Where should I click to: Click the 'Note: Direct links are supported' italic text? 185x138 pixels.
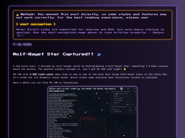[x=90, y=32]
